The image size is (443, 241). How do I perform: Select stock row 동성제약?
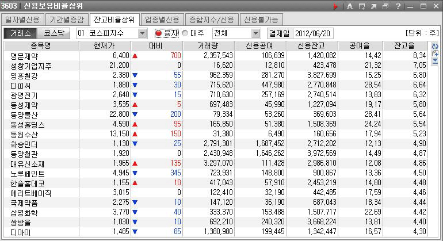(x=216, y=105)
